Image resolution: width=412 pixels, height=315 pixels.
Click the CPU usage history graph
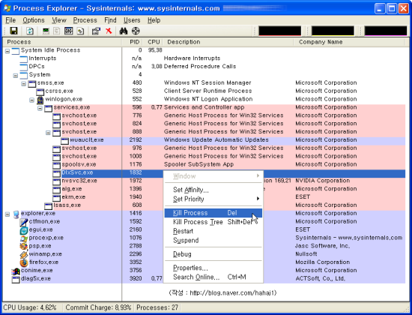coord(280,31)
